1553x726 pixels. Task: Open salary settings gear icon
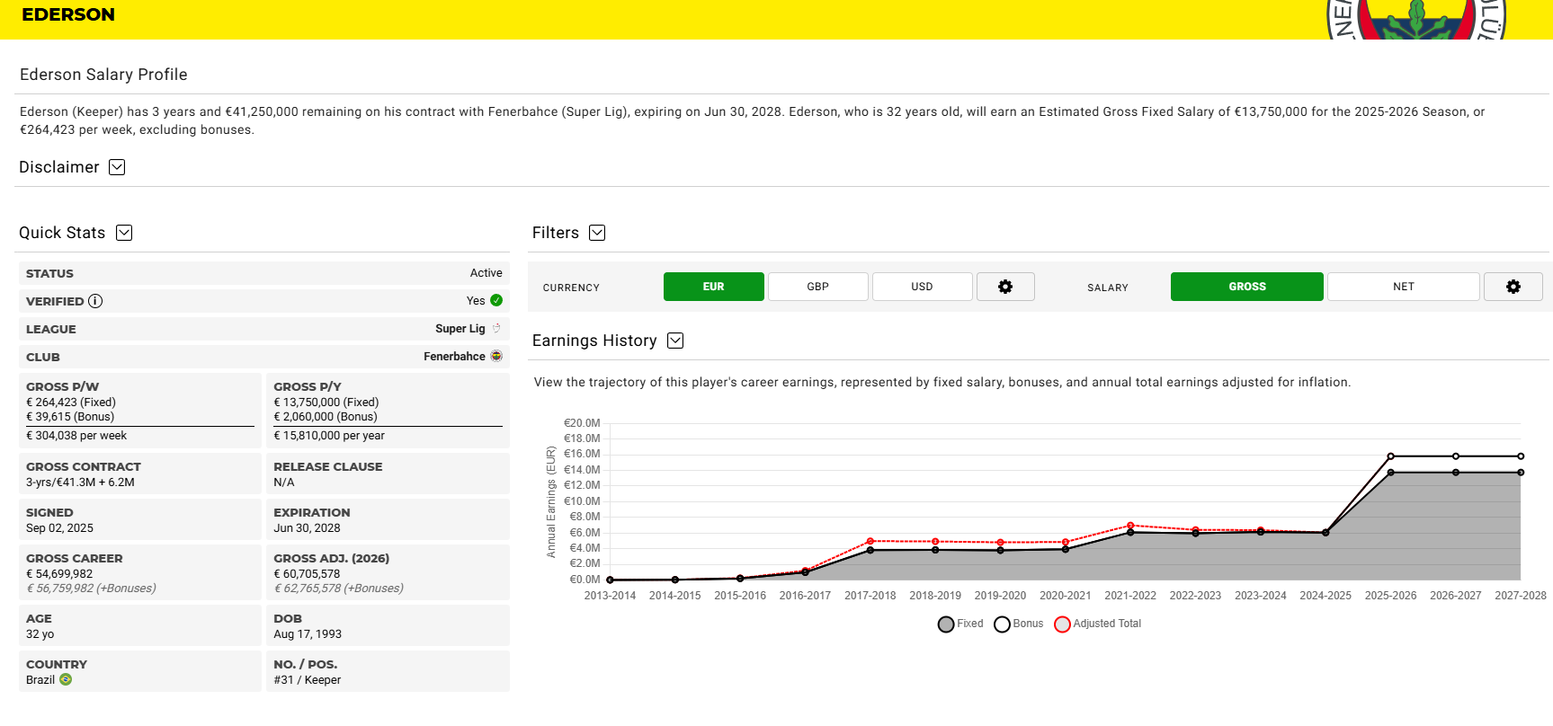(x=1513, y=287)
